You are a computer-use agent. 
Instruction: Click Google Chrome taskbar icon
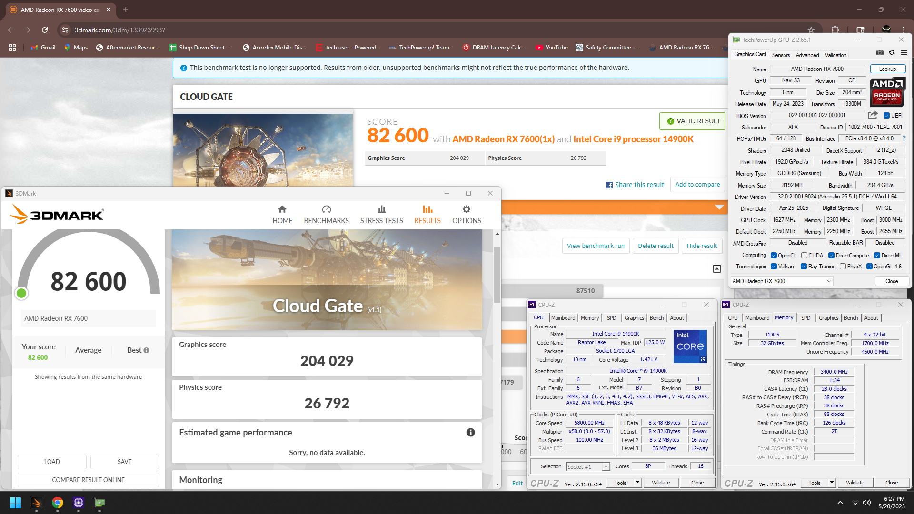[58, 503]
